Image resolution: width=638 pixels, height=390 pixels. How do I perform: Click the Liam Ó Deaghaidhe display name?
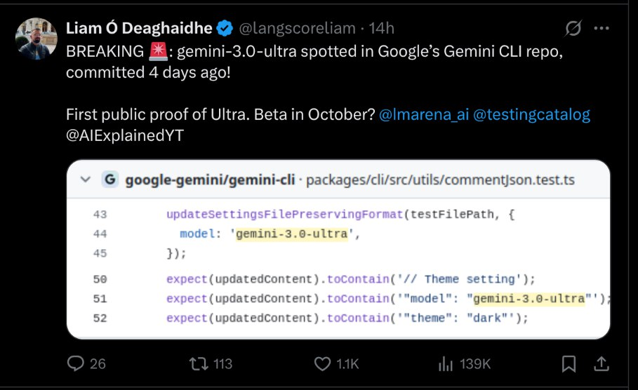coord(139,29)
